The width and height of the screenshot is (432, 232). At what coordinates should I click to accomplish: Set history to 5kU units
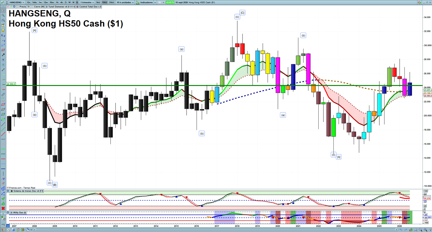click(98, 2)
